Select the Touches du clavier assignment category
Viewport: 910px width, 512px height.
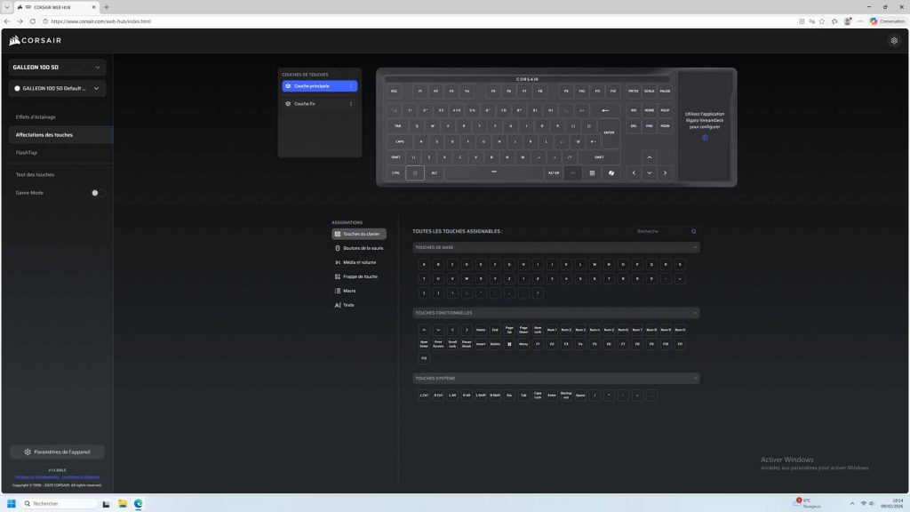click(359, 234)
